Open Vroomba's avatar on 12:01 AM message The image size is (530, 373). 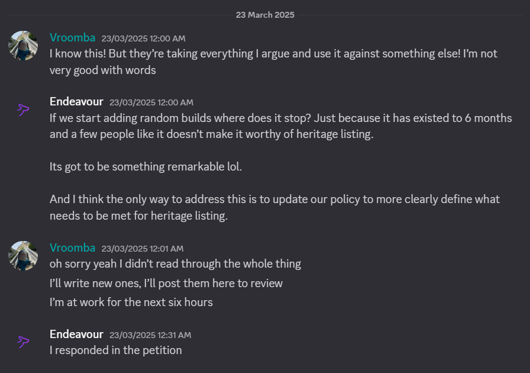tap(23, 256)
